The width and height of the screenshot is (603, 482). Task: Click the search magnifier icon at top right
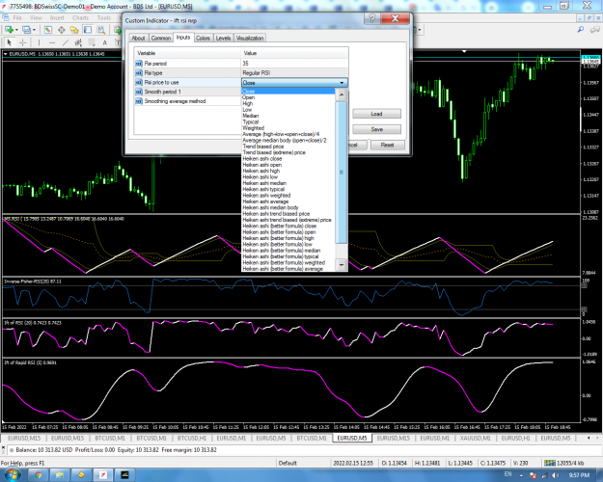point(580,30)
